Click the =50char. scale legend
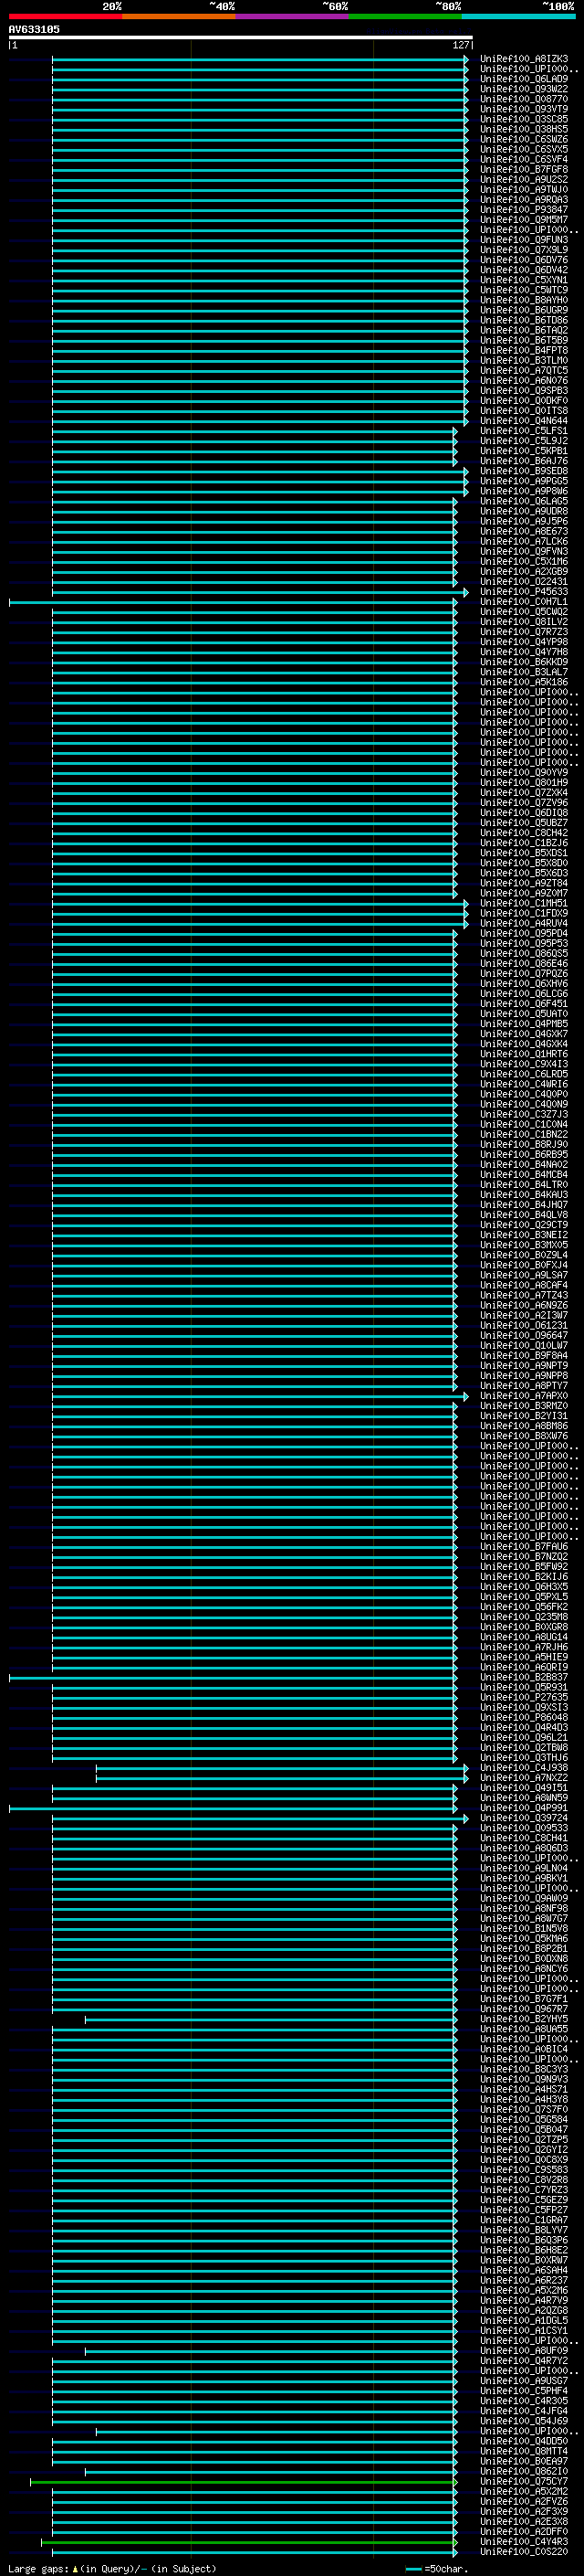Image resolution: width=584 pixels, height=2576 pixels. tap(437, 2568)
